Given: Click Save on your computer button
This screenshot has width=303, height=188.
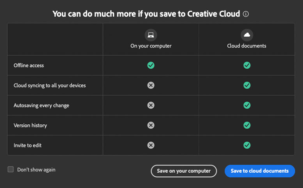Looking at the screenshot, I should coord(184,171).
